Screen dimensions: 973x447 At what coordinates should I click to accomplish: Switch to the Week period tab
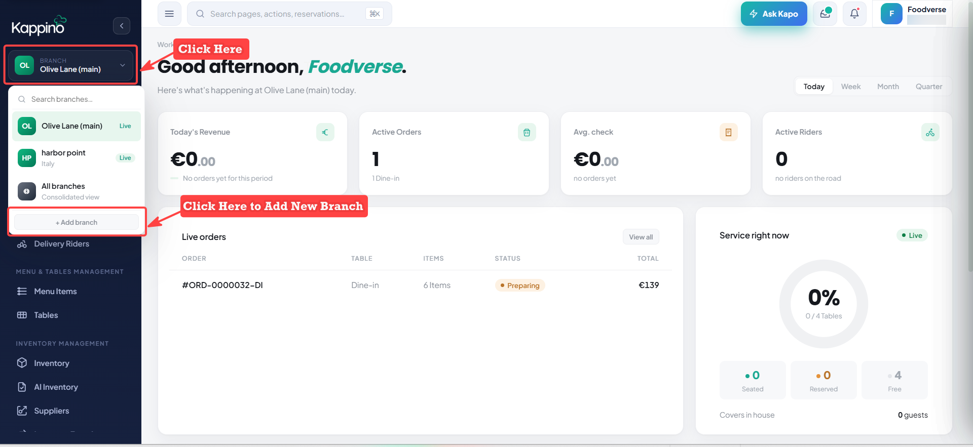(x=851, y=87)
